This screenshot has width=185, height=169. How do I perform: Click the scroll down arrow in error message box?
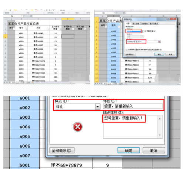[160, 135]
